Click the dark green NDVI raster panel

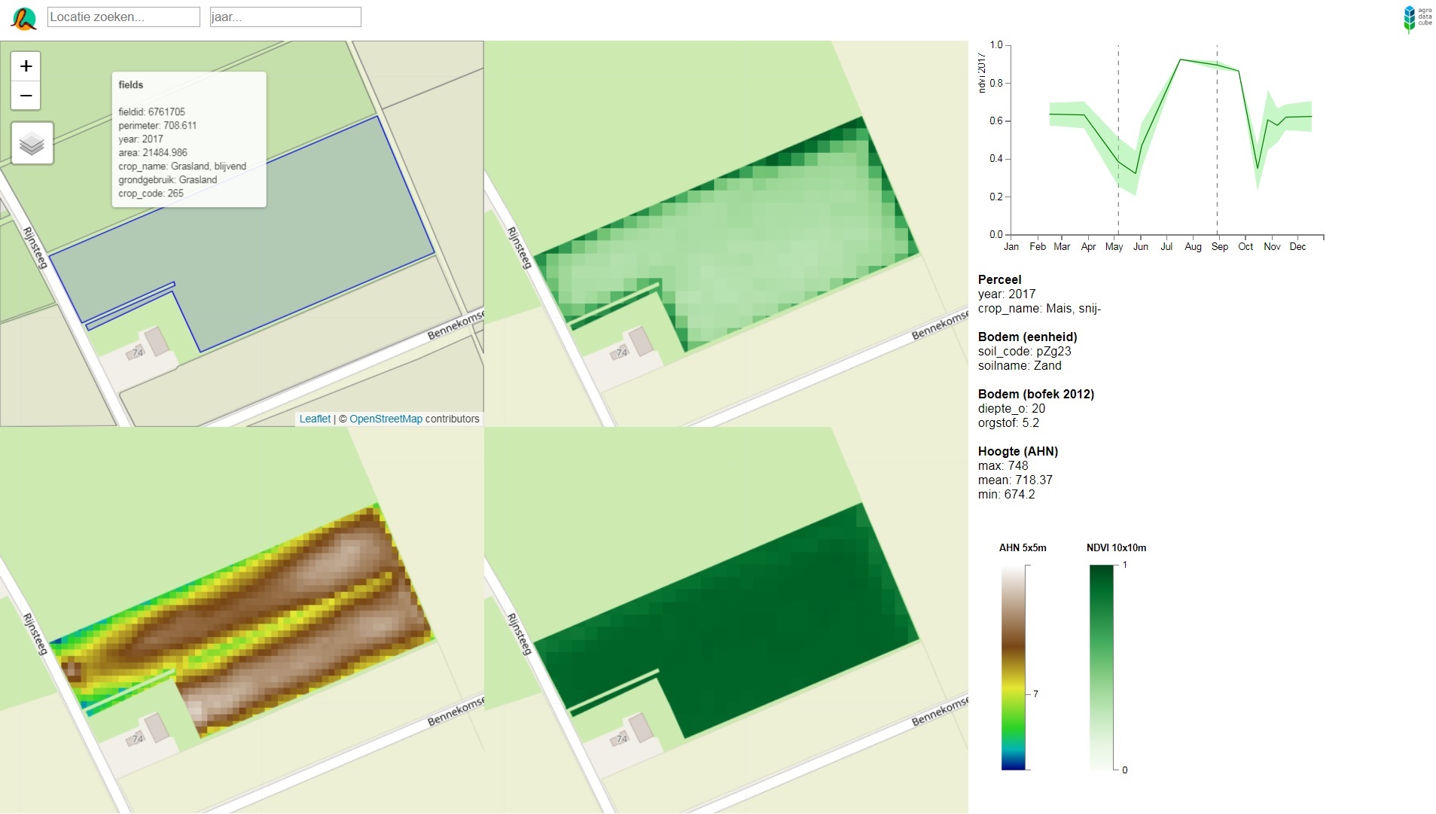pyautogui.click(x=726, y=620)
